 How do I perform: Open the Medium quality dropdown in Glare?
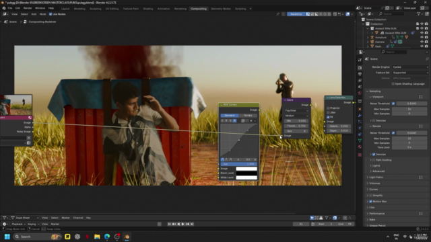tap(296, 116)
